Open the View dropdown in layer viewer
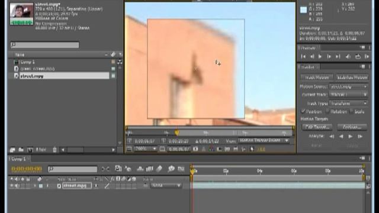This screenshot has height=213, width=379. pyautogui.click(x=264, y=141)
